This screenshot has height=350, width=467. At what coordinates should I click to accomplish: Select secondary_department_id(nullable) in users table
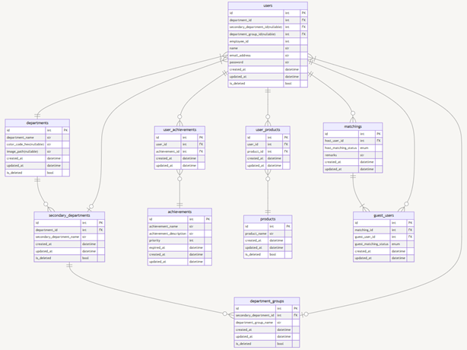tap(268, 27)
